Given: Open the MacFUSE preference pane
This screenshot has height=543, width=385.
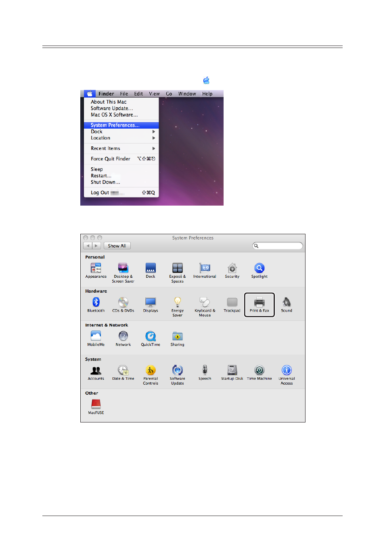Looking at the screenshot, I should (x=96, y=407).
